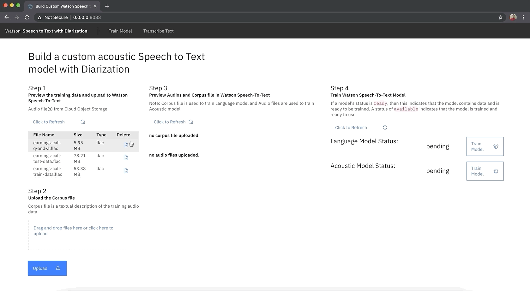
Task: Click the 'ready' code word
Action: point(380,103)
